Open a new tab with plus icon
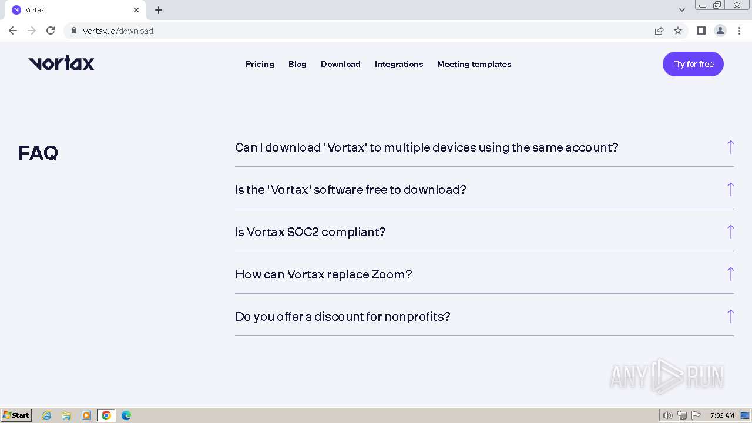The height and width of the screenshot is (423, 752). 159,10
